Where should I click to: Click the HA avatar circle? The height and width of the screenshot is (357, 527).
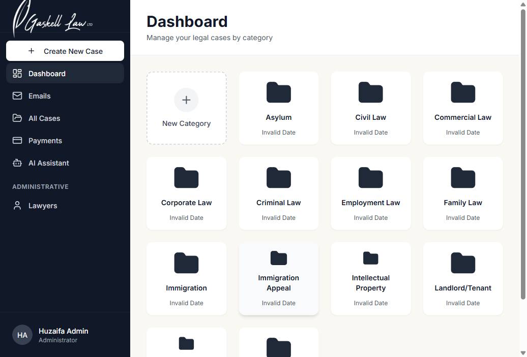pyautogui.click(x=22, y=335)
